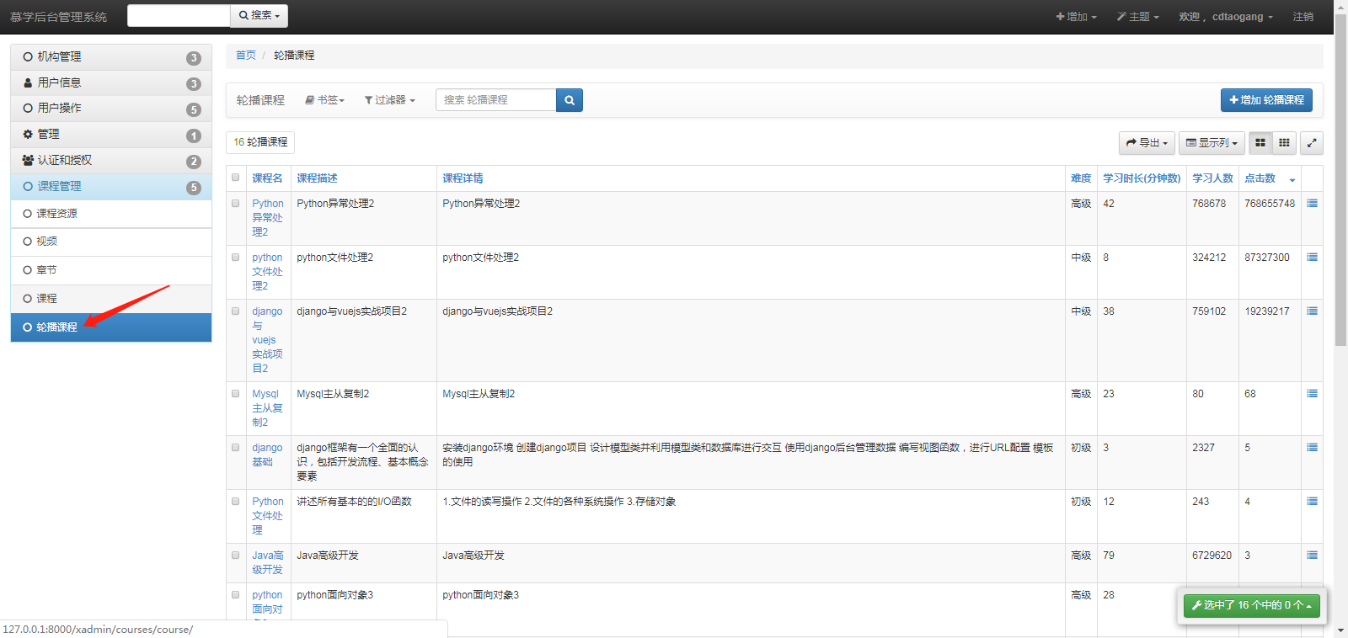Sort by 课程描述 column header
Screen dimensions: 1348x638
click(x=317, y=178)
